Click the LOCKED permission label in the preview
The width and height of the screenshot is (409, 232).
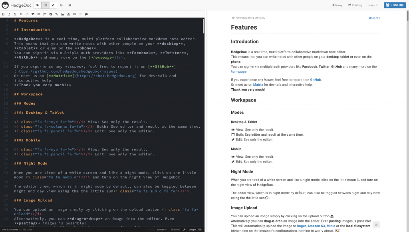(x=374, y=18)
